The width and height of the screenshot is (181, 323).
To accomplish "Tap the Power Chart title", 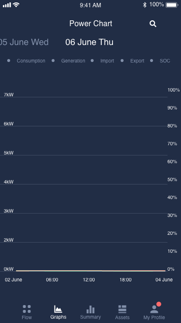I will (91, 23).
